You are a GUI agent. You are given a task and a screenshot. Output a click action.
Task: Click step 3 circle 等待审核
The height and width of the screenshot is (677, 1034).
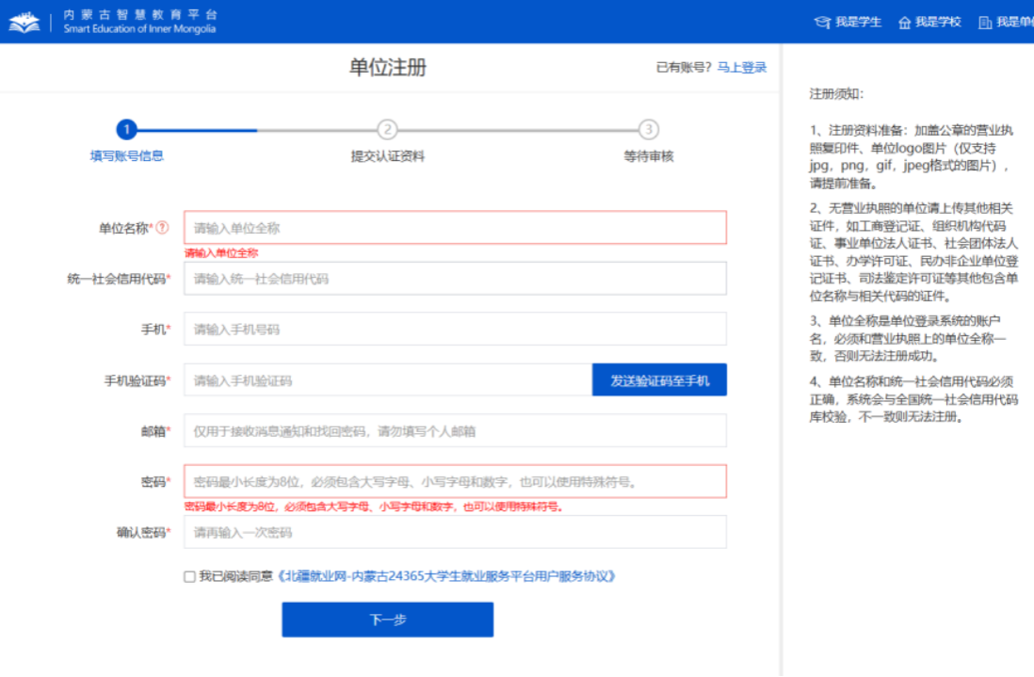[648, 130]
